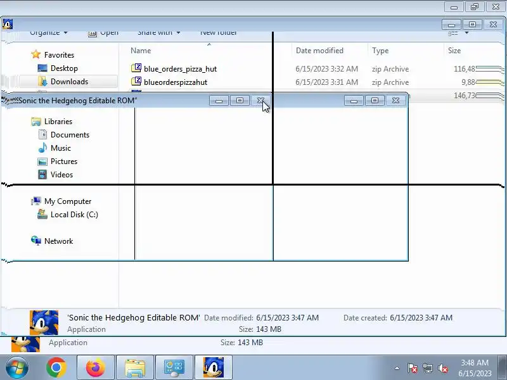Open Chrome from the taskbar
Viewport: 507px width, 380px height.
(x=56, y=367)
